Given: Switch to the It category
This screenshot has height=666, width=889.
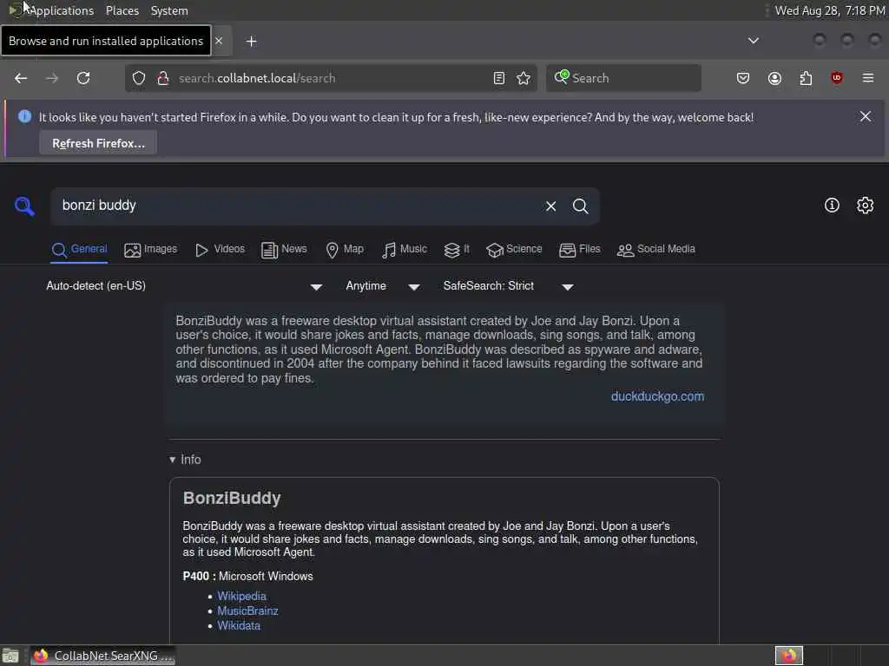Looking at the screenshot, I should [x=457, y=249].
